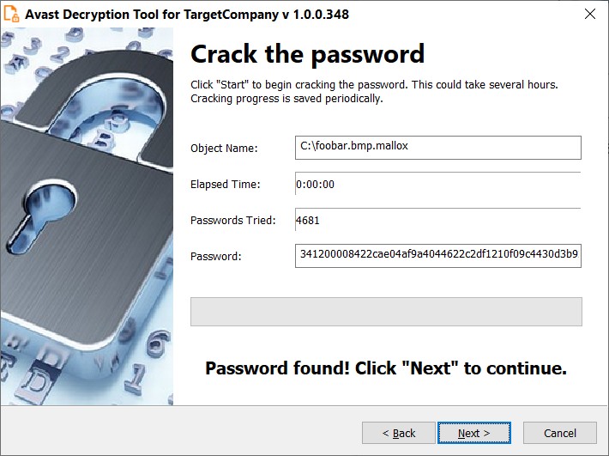This screenshot has width=609, height=456.
Task: Click the Avast lock icon in title bar
Action: click(13, 15)
